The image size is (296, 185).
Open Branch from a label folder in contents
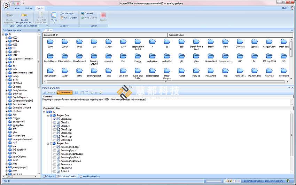[x=196, y=44]
